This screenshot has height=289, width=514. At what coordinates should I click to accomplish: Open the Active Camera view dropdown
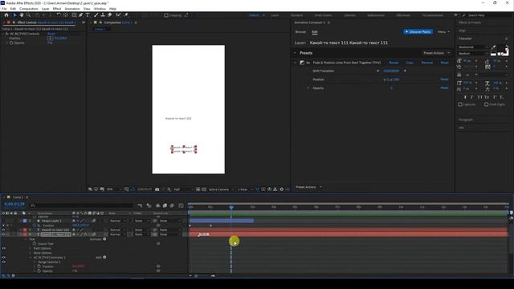(x=221, y=189)
